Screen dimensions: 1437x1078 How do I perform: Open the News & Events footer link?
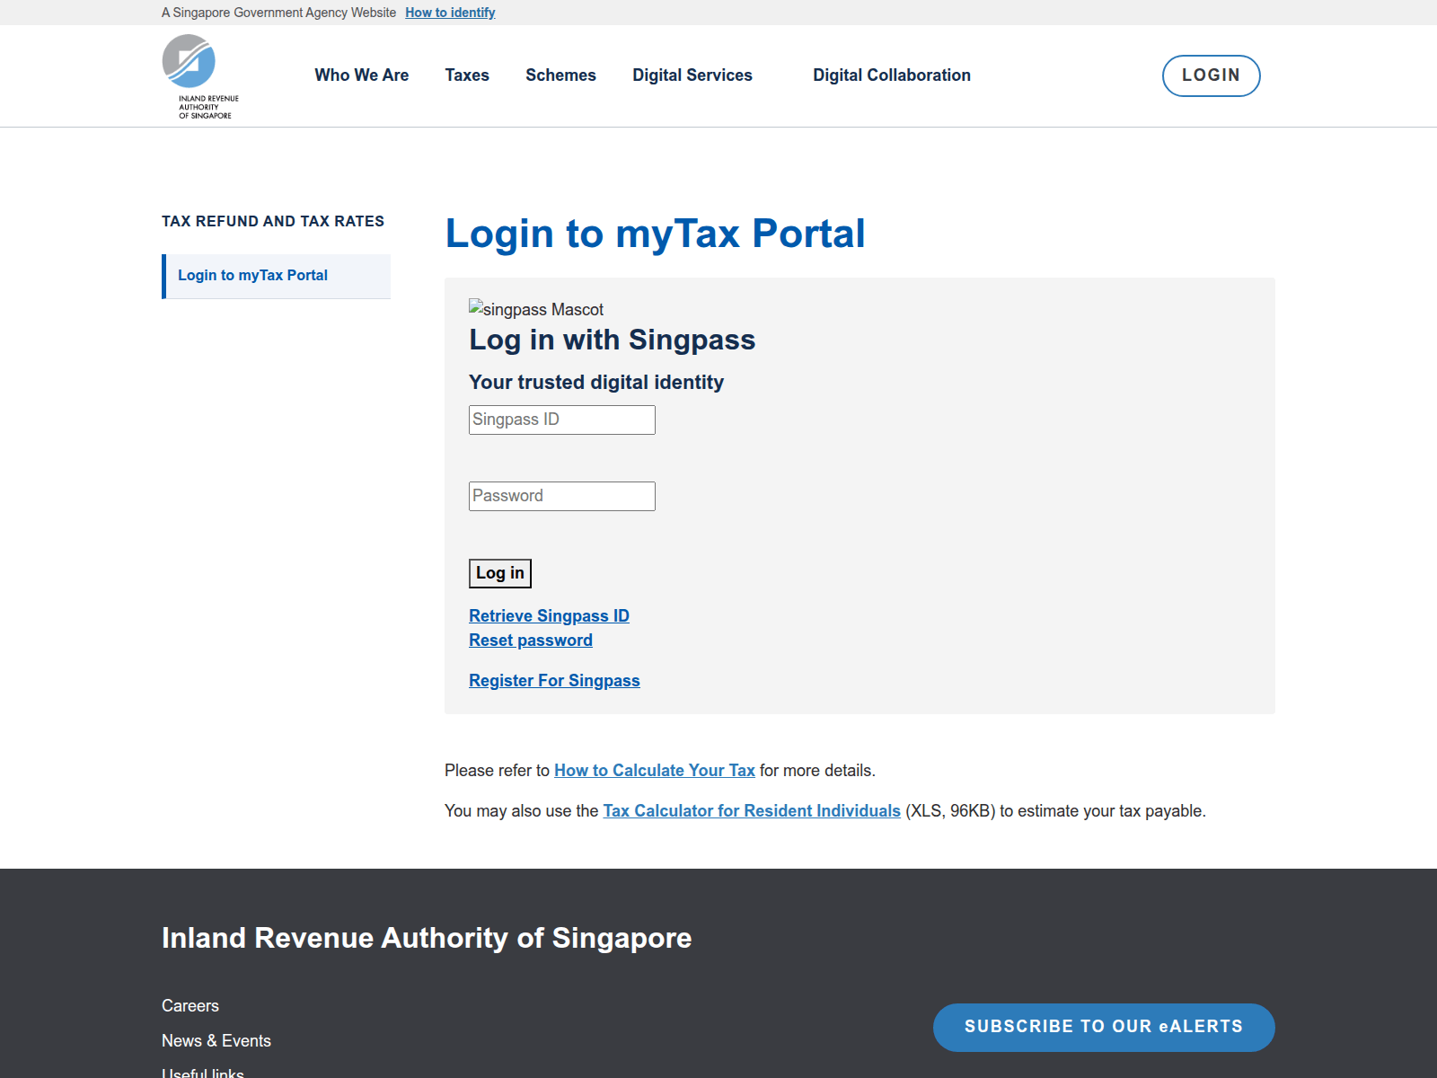coord(216,1041)
